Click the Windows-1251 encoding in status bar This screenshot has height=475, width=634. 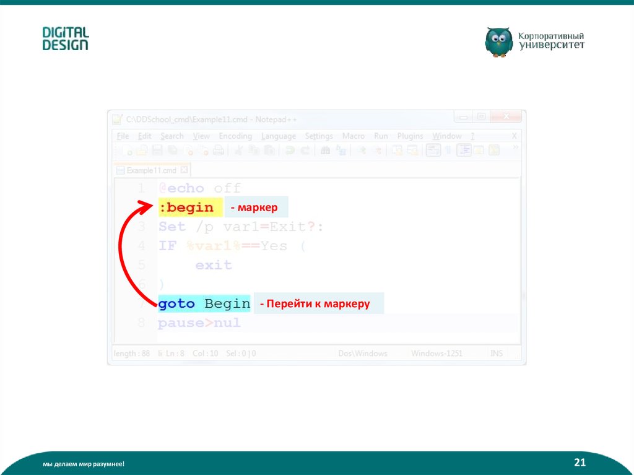click(x=436, y=354)
